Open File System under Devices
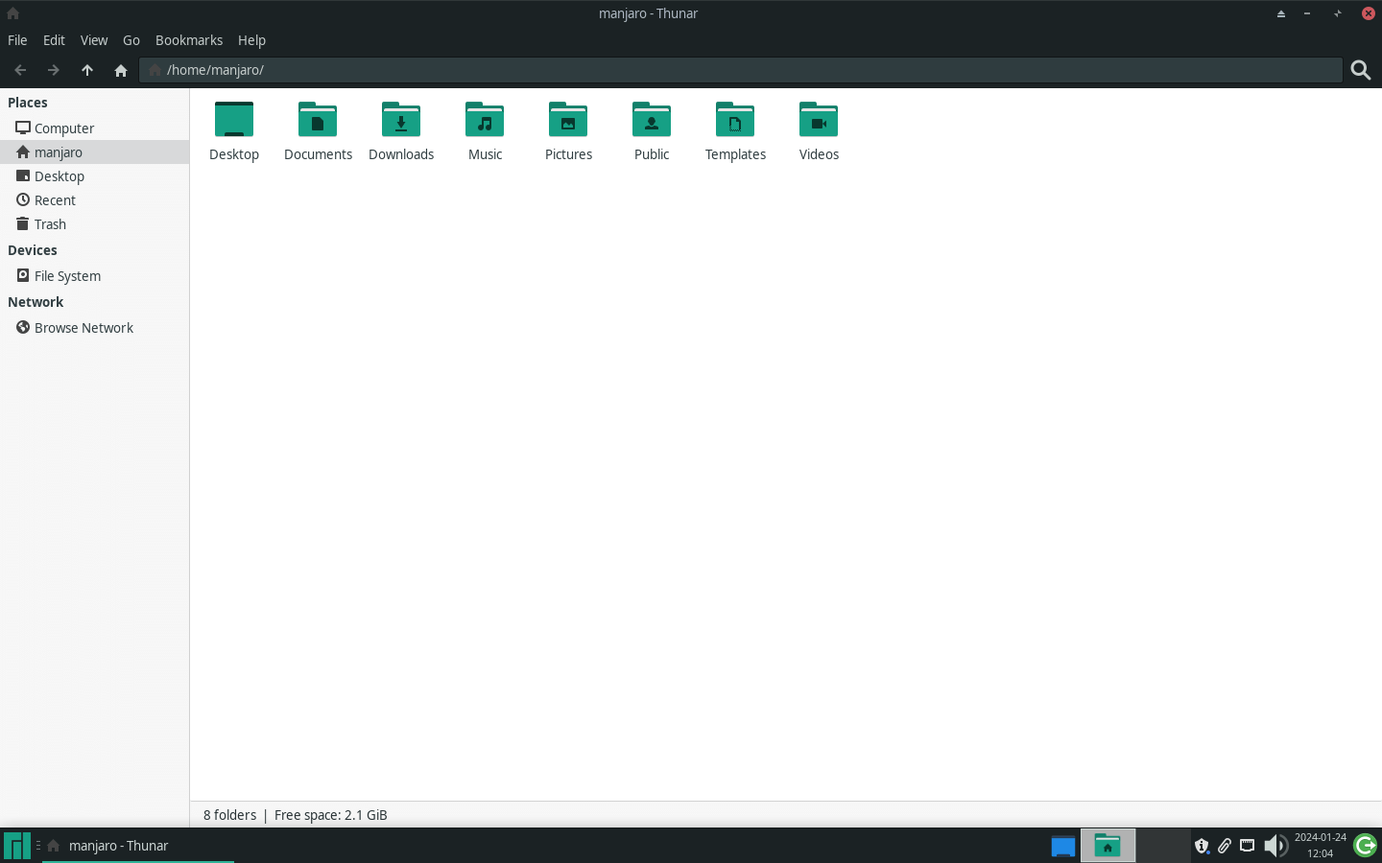The width and height of the screenshot is (1382, 863). point(67,275)
